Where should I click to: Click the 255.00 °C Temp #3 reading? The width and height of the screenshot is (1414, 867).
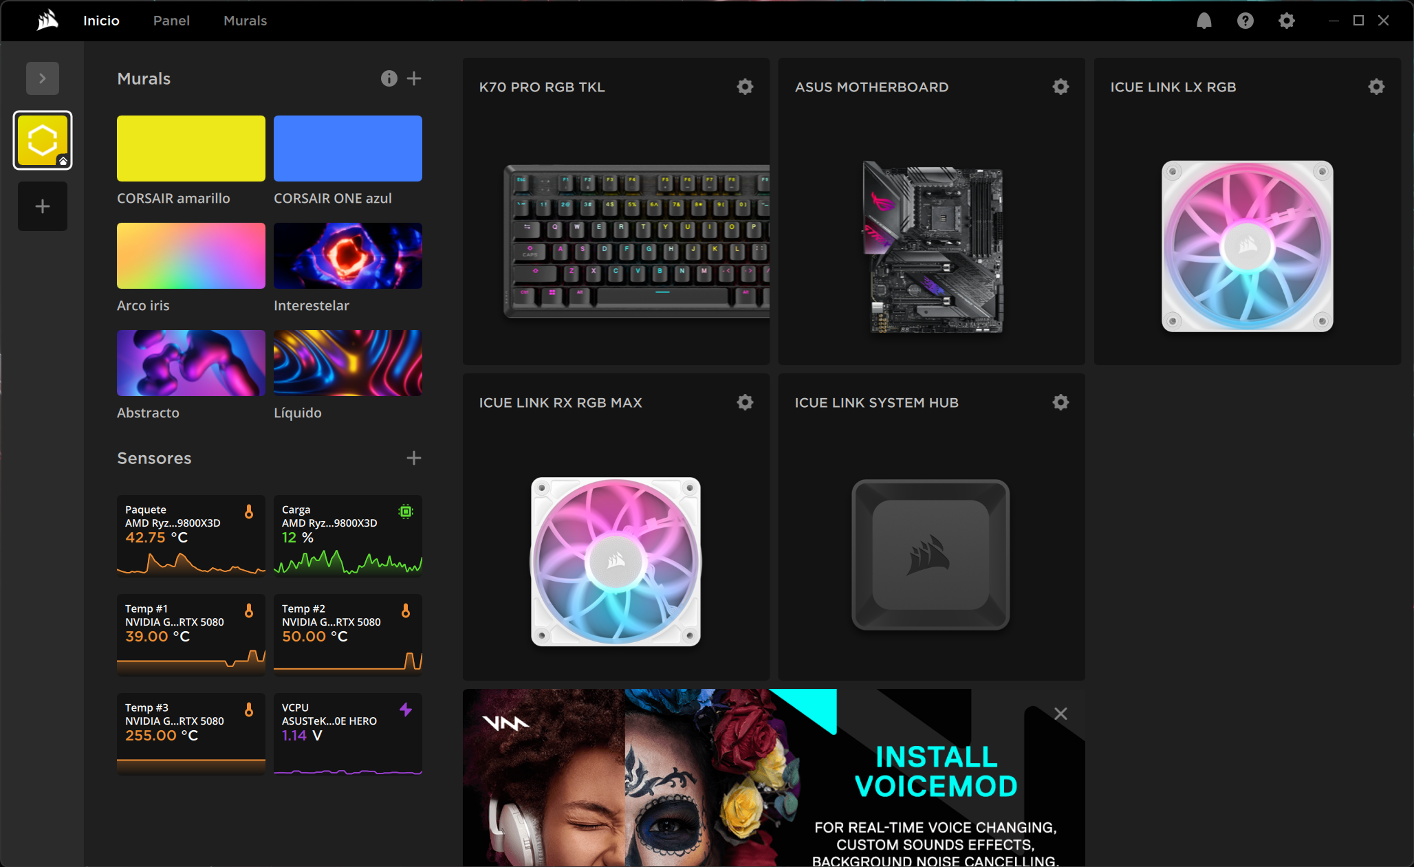(x=162, y=735)
